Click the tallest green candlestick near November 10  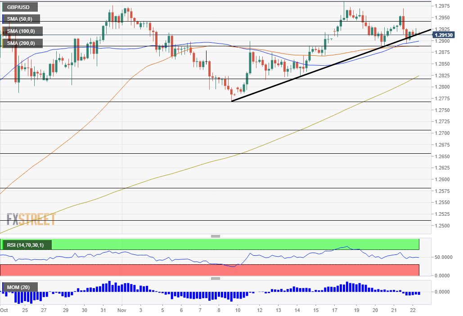pyautogui.click(x=250, y=63)
